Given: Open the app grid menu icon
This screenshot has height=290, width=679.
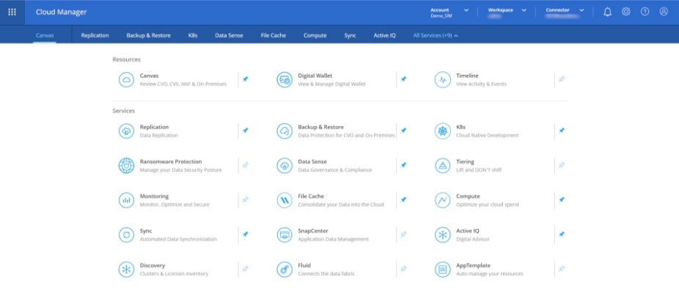Looking at the screenshot, I should click(12, 12).
